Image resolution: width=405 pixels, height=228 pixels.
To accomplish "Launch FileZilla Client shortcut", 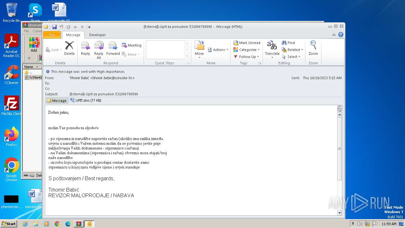I will point(11,105).
